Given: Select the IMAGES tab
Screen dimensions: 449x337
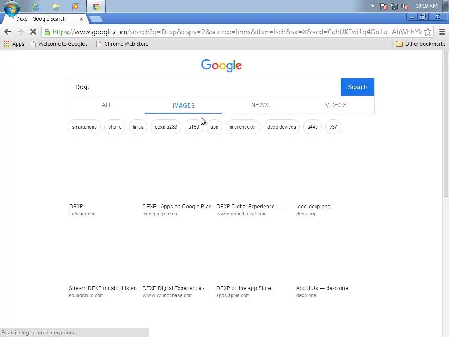Looking at the screenshot, I should [183, 105].
